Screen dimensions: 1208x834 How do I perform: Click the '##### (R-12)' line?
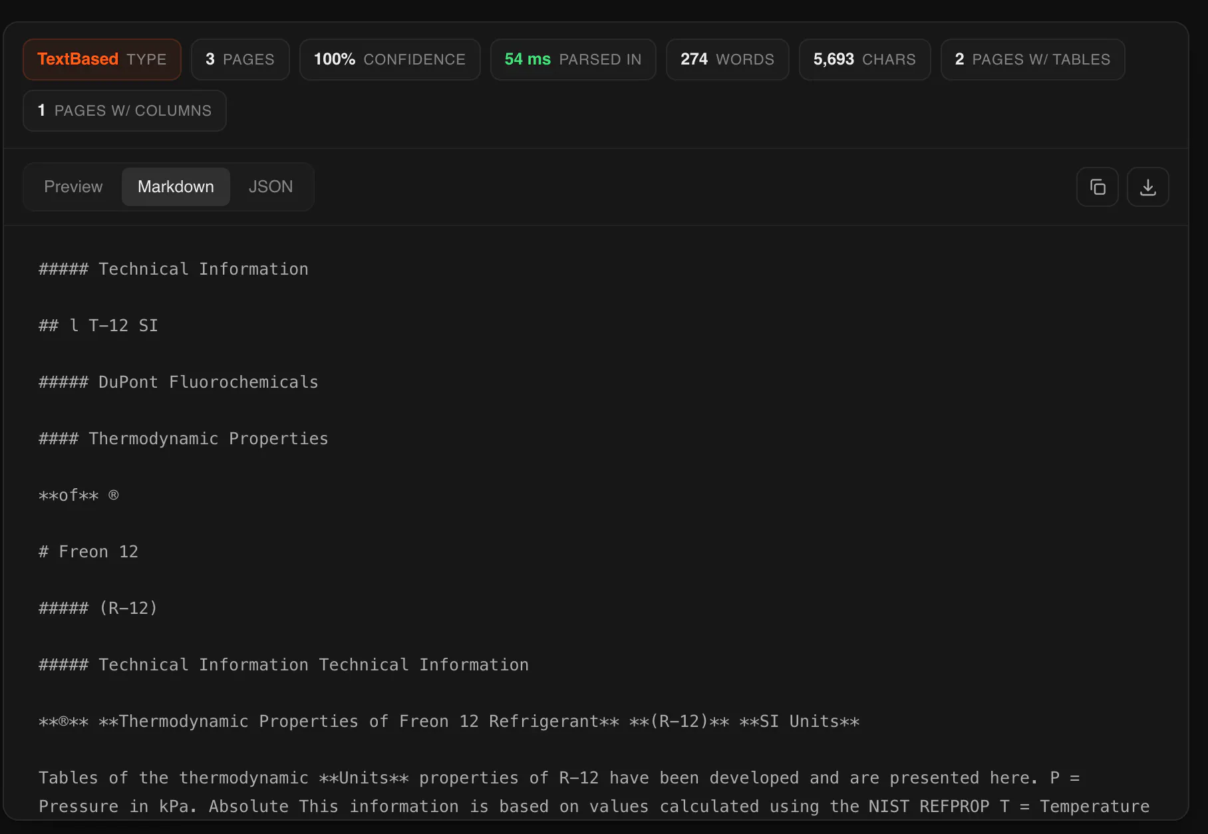click(98, 608)
